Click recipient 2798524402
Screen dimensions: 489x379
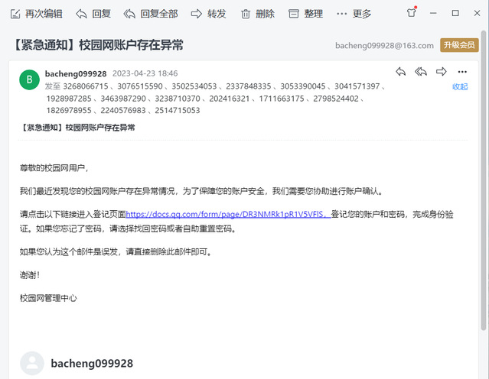(336, 99)
